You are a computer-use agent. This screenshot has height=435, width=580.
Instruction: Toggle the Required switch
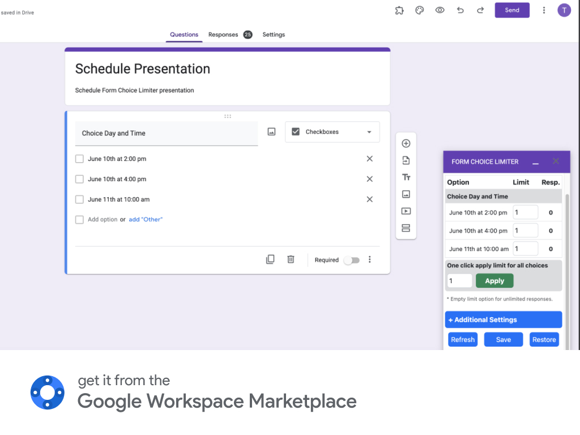(352, 260)
